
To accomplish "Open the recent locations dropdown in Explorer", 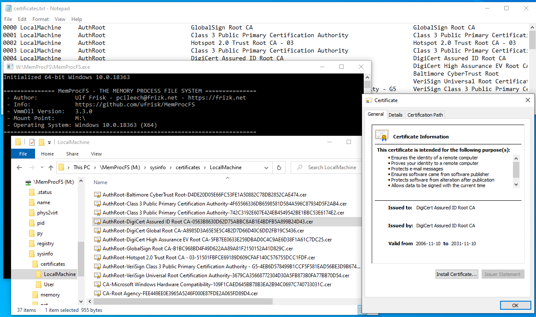I will [x=41, y=167].
